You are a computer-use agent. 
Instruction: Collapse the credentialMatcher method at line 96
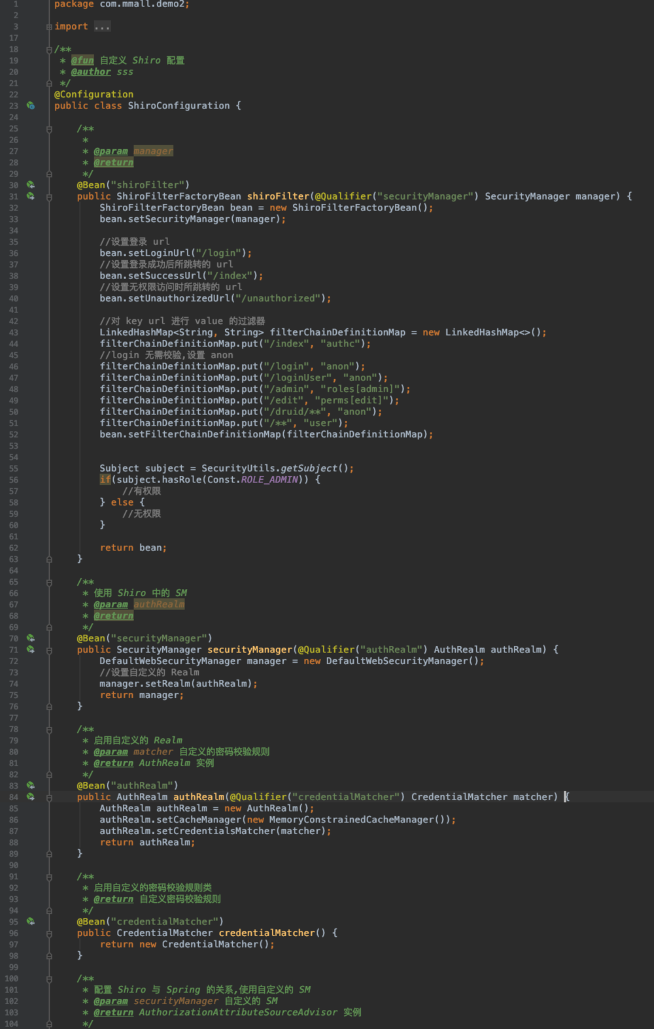49,934
